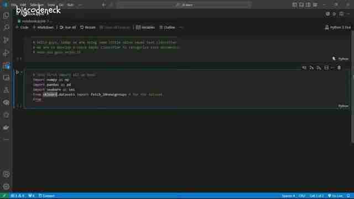This screenshot has height=199, width=354.
Task: Open notebook toolbar more actions ellipsis
Action: click(181, 28)
